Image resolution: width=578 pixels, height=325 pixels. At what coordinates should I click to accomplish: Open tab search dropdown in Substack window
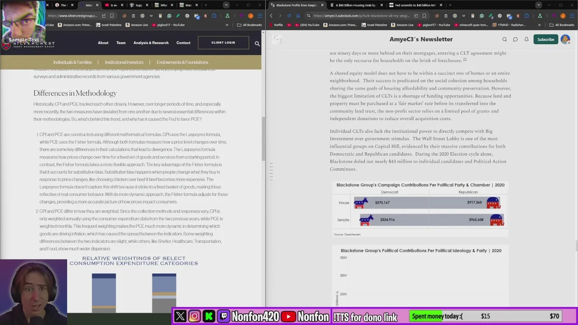pos(538,5)
